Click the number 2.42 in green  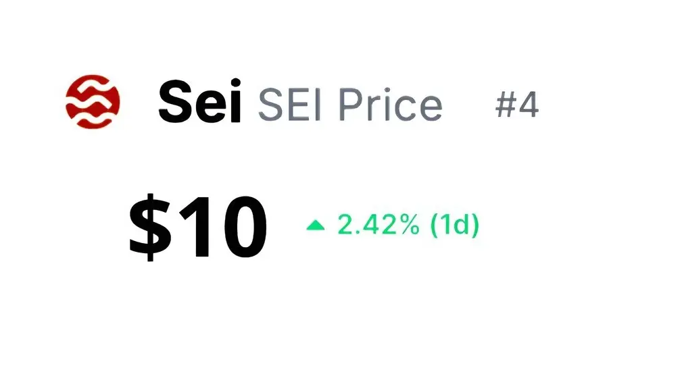pyautogui.click(x=365, y=225)
